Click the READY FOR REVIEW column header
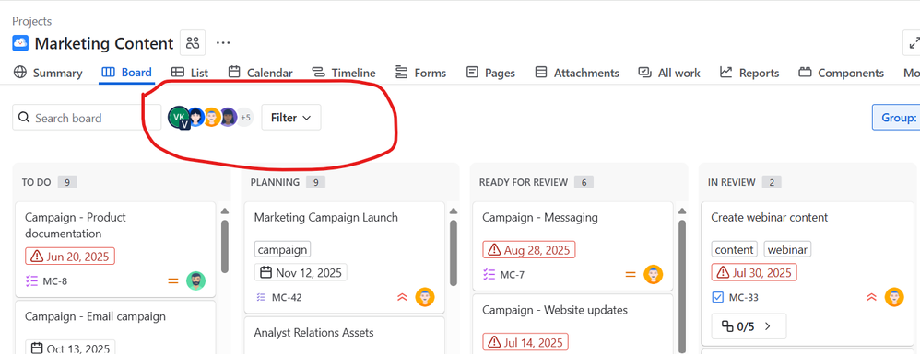 (x=524, y=182)
